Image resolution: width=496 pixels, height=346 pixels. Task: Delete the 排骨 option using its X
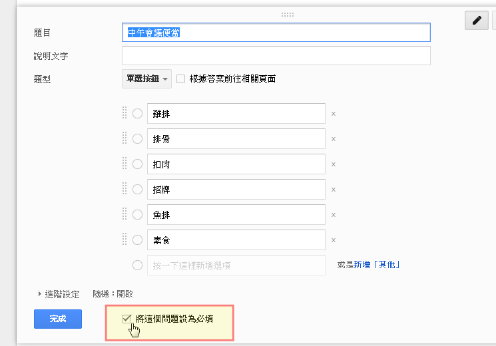tap(334, 139)
